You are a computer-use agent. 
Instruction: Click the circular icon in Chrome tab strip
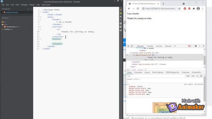[184, 4]
